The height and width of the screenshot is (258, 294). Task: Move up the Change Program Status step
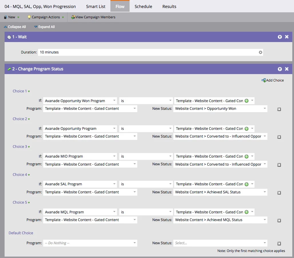click(x=280, y=69)
